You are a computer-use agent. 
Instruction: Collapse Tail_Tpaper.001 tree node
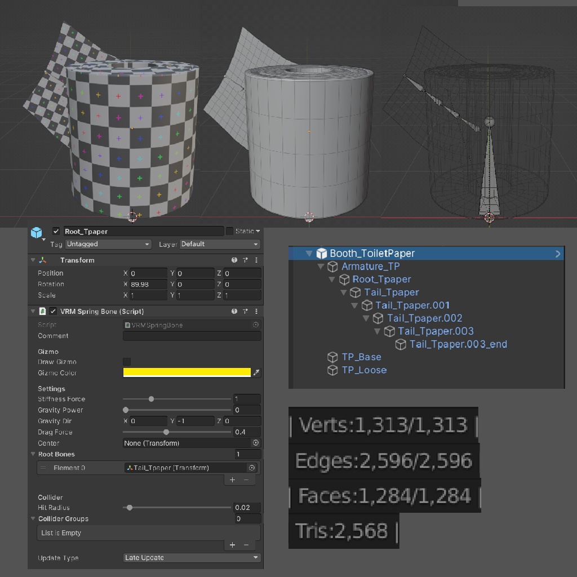click(x=355, y=305)
